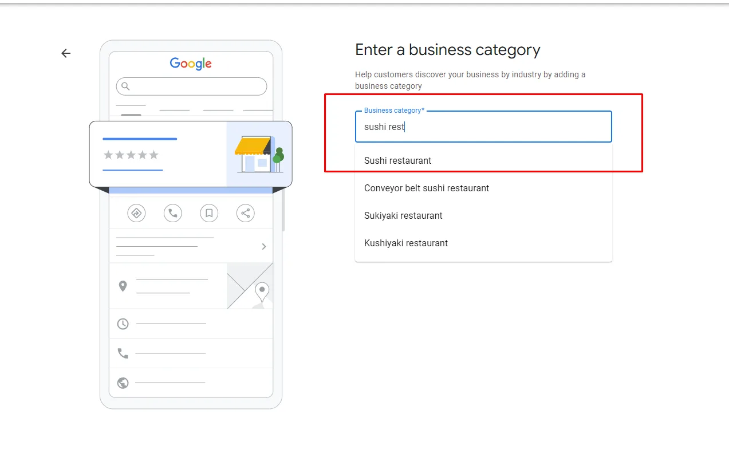This screenshot has width=729, height=453.
Task: Click the phone handset icon near bottom
Action: point(123,353)
